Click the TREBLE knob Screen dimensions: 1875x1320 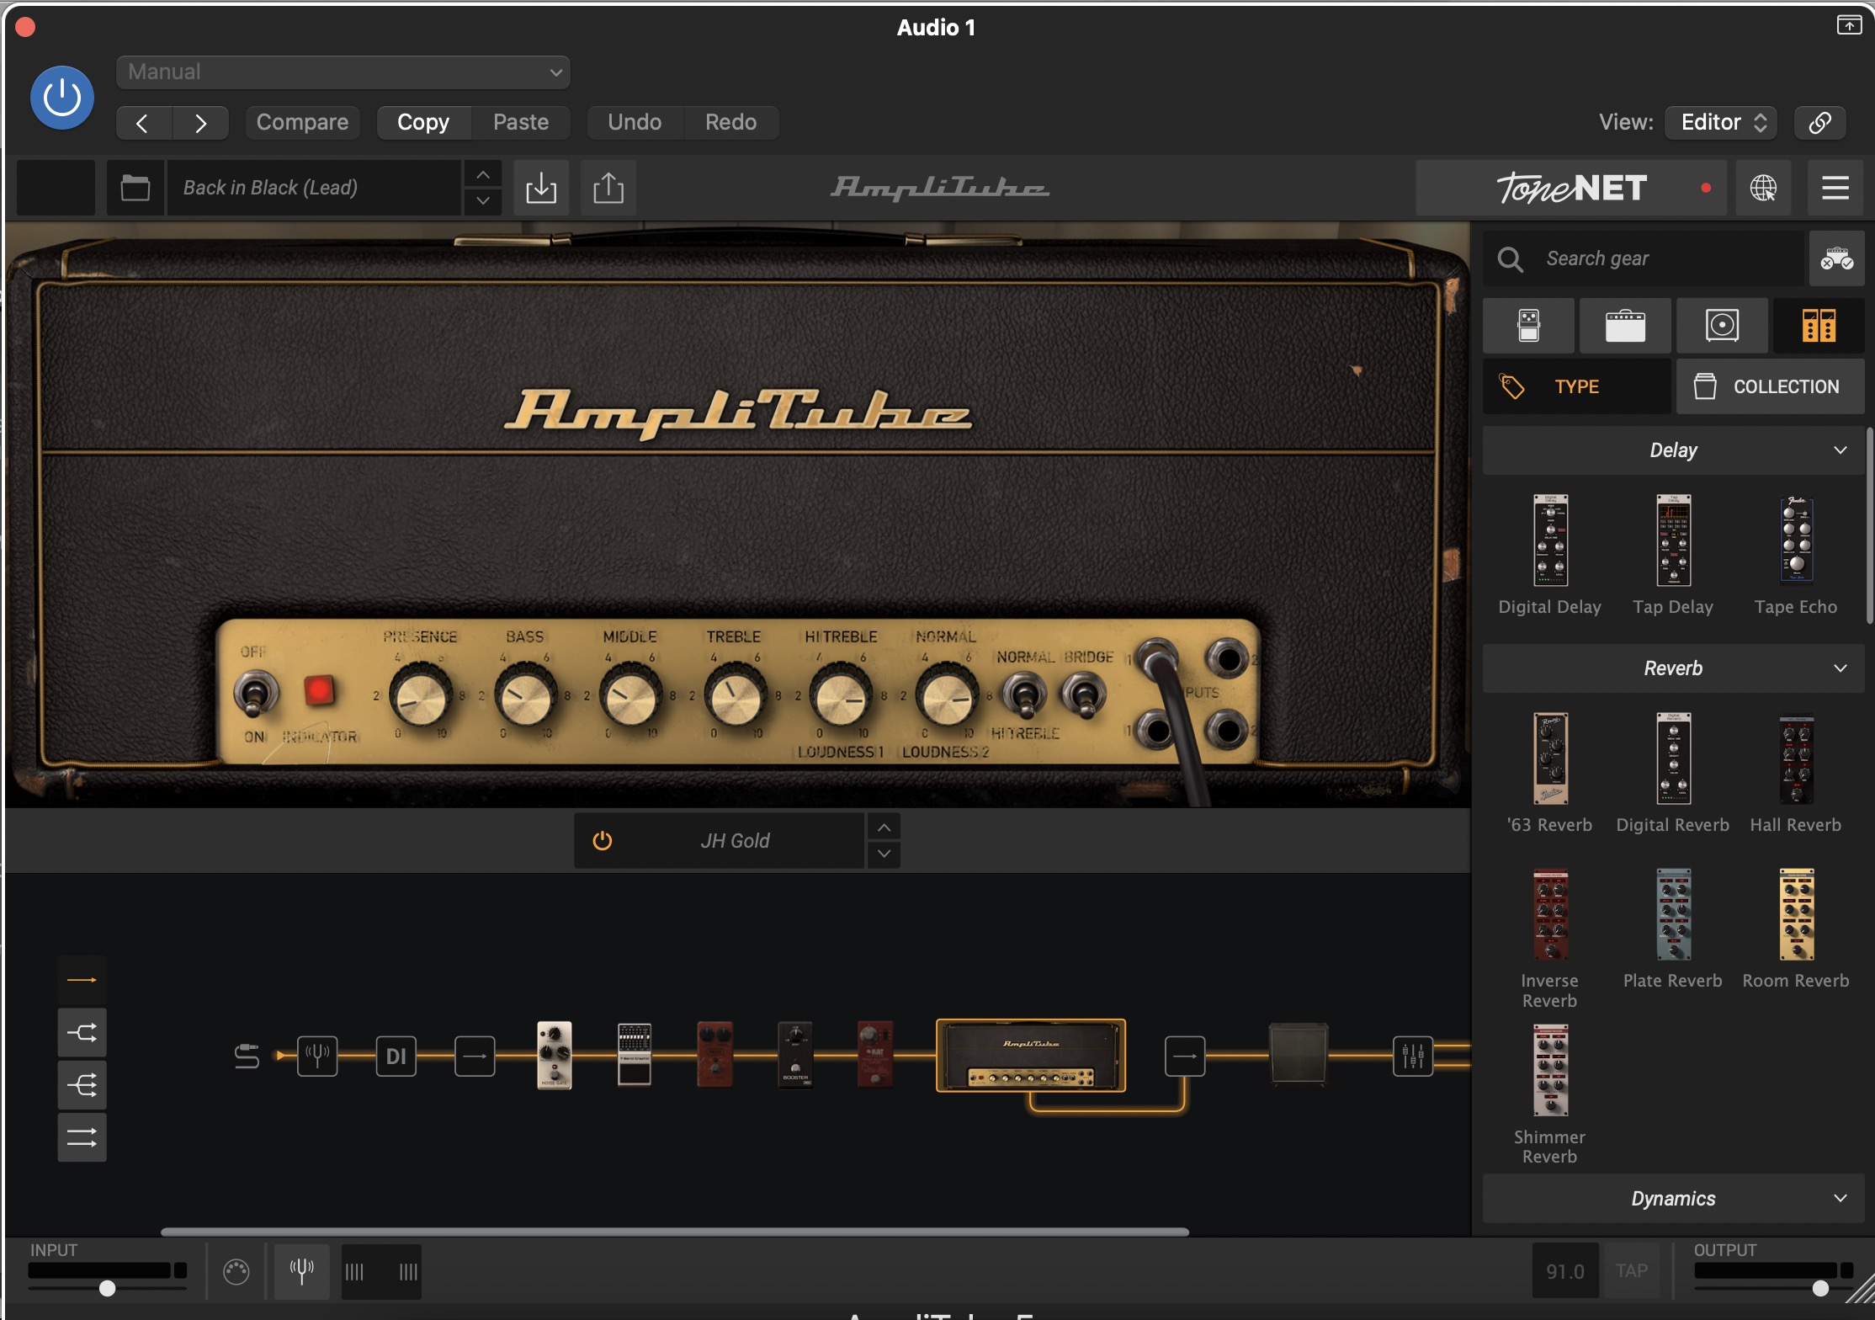pos(736,695)
